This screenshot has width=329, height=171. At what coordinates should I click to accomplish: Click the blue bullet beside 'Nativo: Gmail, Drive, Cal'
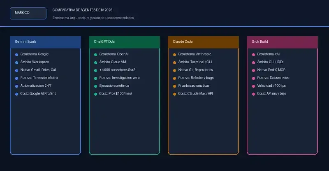(16, 70)
